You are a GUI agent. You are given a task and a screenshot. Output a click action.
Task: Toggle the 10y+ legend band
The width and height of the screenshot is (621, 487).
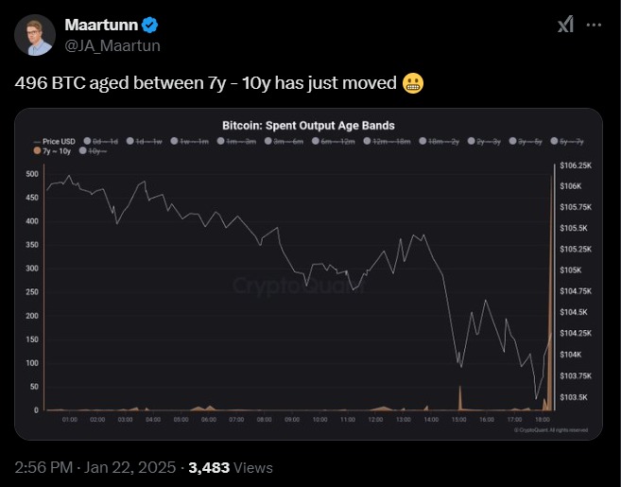click(x=93, y=151)
